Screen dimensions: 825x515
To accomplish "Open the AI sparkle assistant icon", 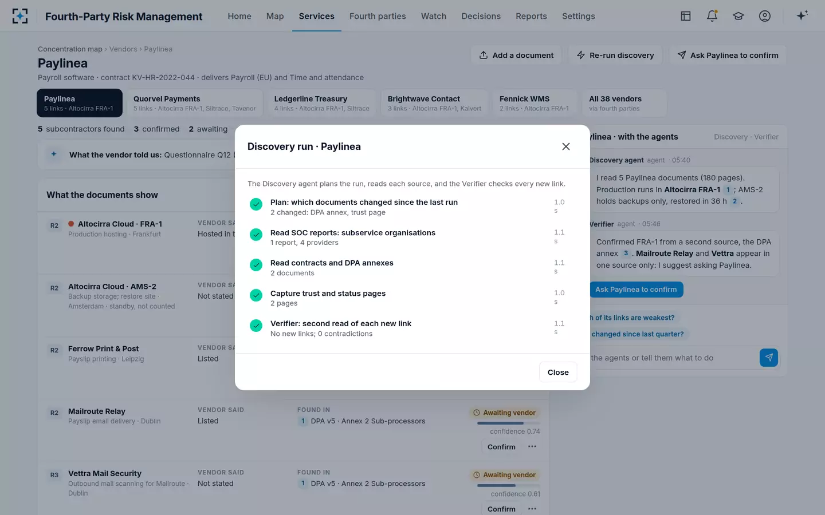I will (802, 15).
